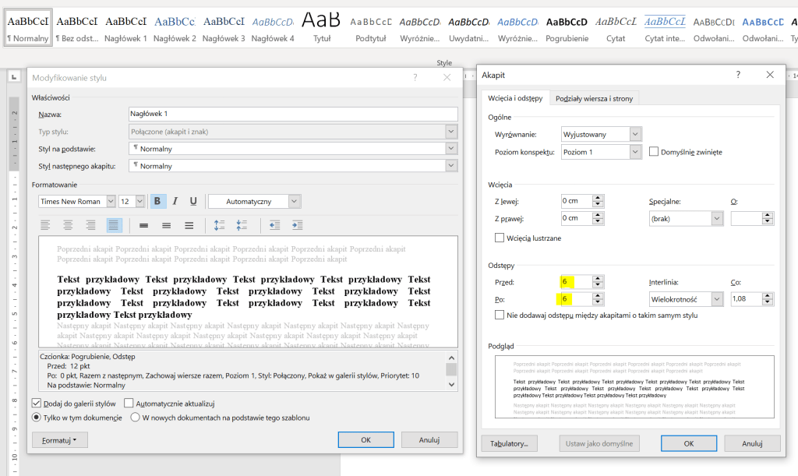Click the Tabulatory button
Image resolution: width=798 pixels, height=476 pixels.
[x=510, y=443]
